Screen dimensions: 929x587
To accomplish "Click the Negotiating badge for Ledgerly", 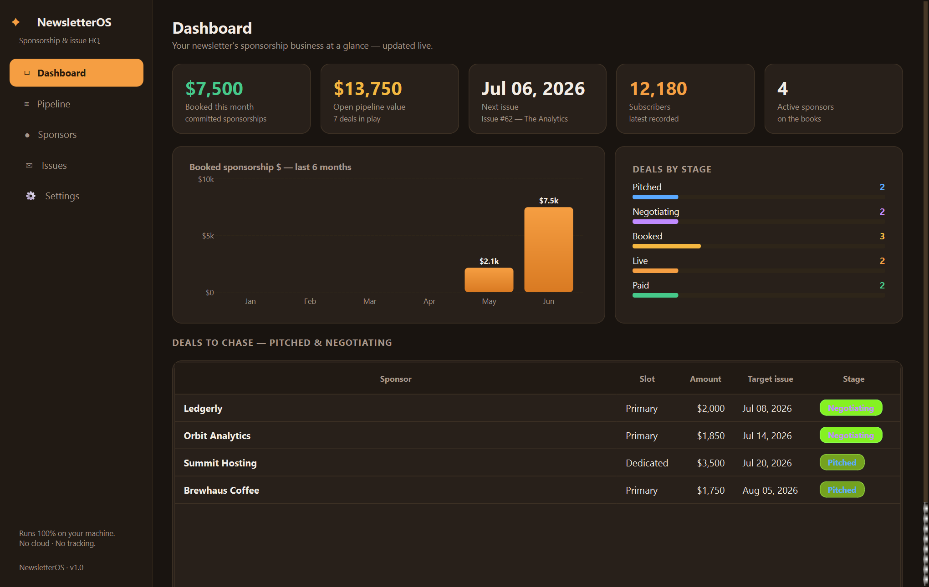I will [x=851, y=408].
